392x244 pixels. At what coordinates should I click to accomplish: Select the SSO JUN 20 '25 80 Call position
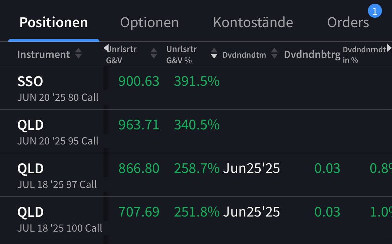pyautogui.click(x=58, y=88)
